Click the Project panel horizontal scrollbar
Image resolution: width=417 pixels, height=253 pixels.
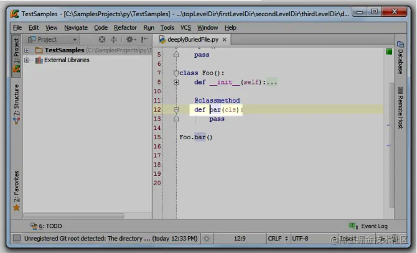coord(73,216)
